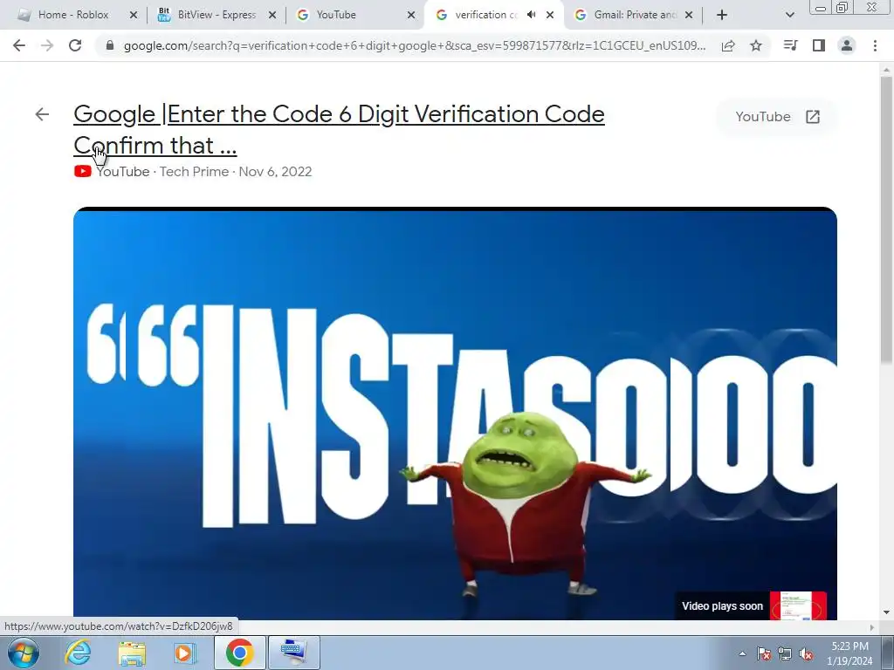894x670 pixels.
Task: Open the on-screen keyboard taskbar app
Action: [x=294, y=653]
